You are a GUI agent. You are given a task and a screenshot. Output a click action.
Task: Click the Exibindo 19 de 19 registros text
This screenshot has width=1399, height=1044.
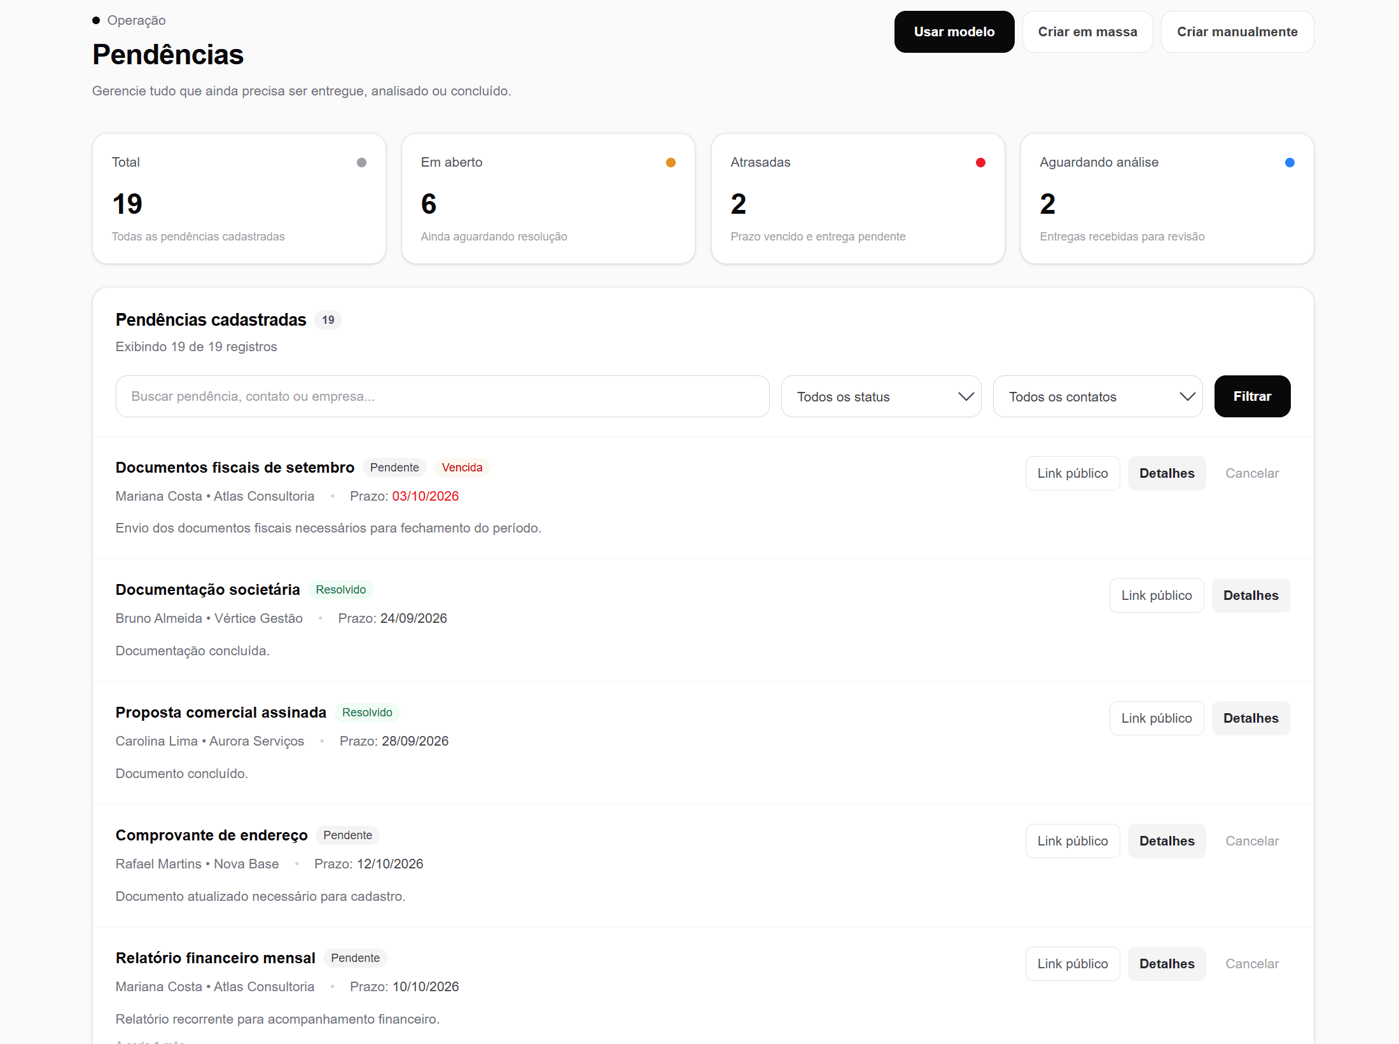(196, 347)
